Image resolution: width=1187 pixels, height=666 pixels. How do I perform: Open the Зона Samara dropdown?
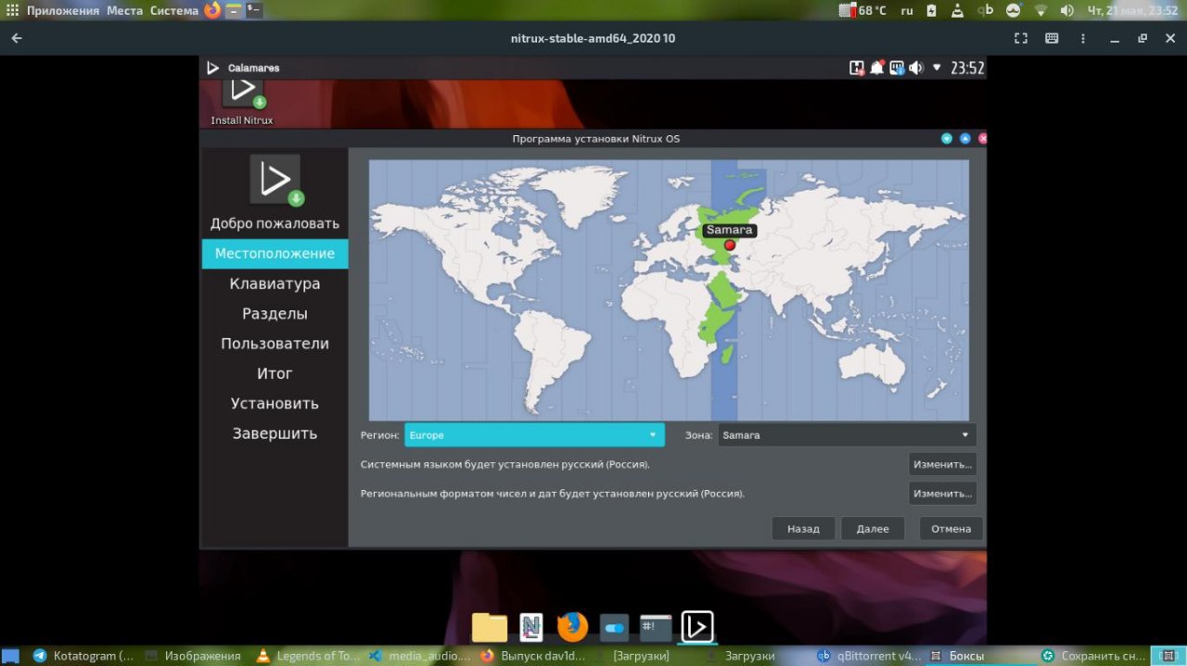tap(847, 434)
